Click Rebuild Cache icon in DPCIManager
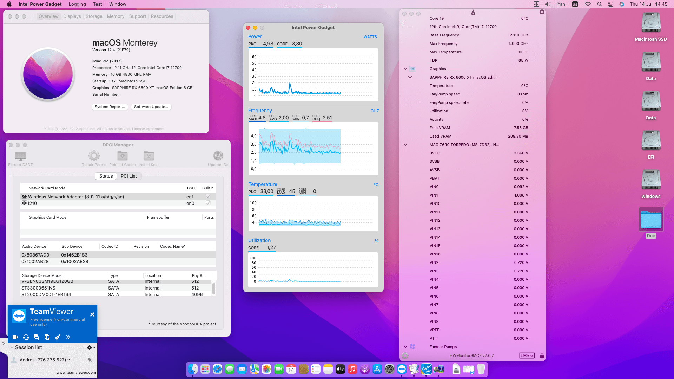The width and height of the screenshot is (674, 379). [x=122, y=156]
